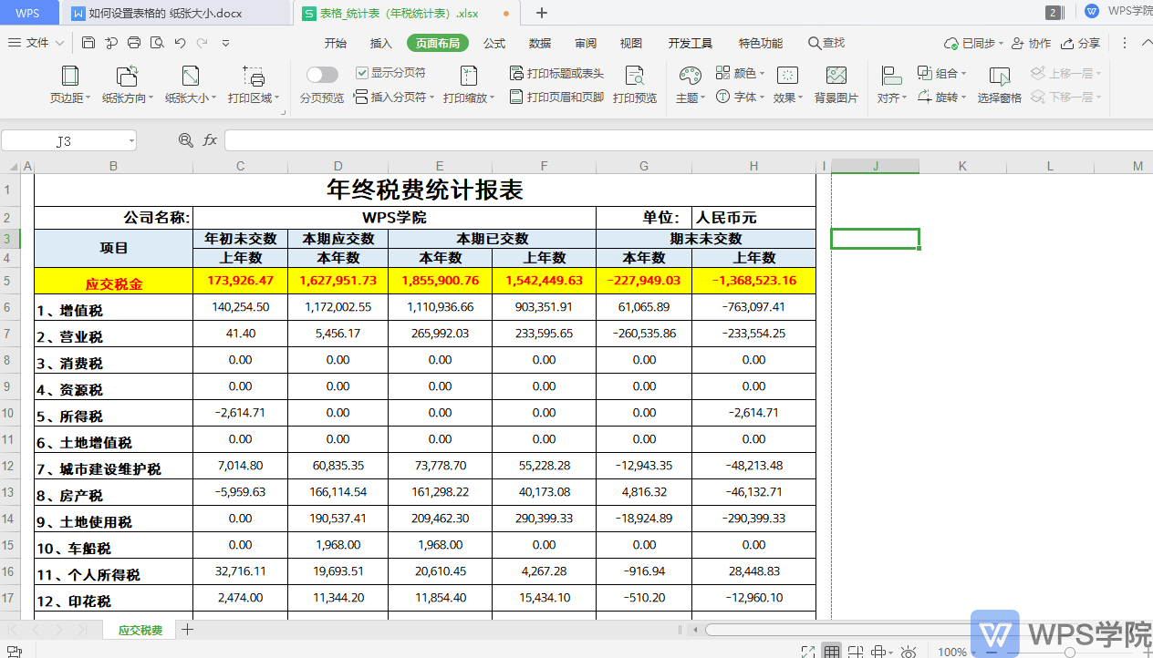This screenshot has width=1153, height=658.
Task: Select the 应交税费 sheet tab
Action: [x=140, y=630]
